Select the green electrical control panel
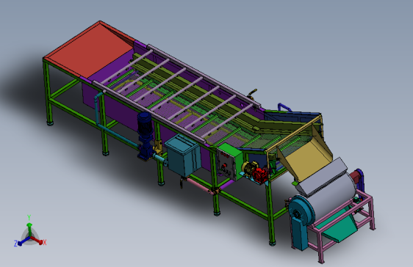413x267 pixels. (x=229, y=162)
